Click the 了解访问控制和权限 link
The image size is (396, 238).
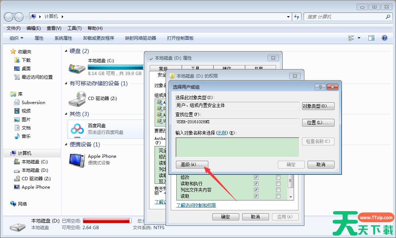[x=196, y=205]
